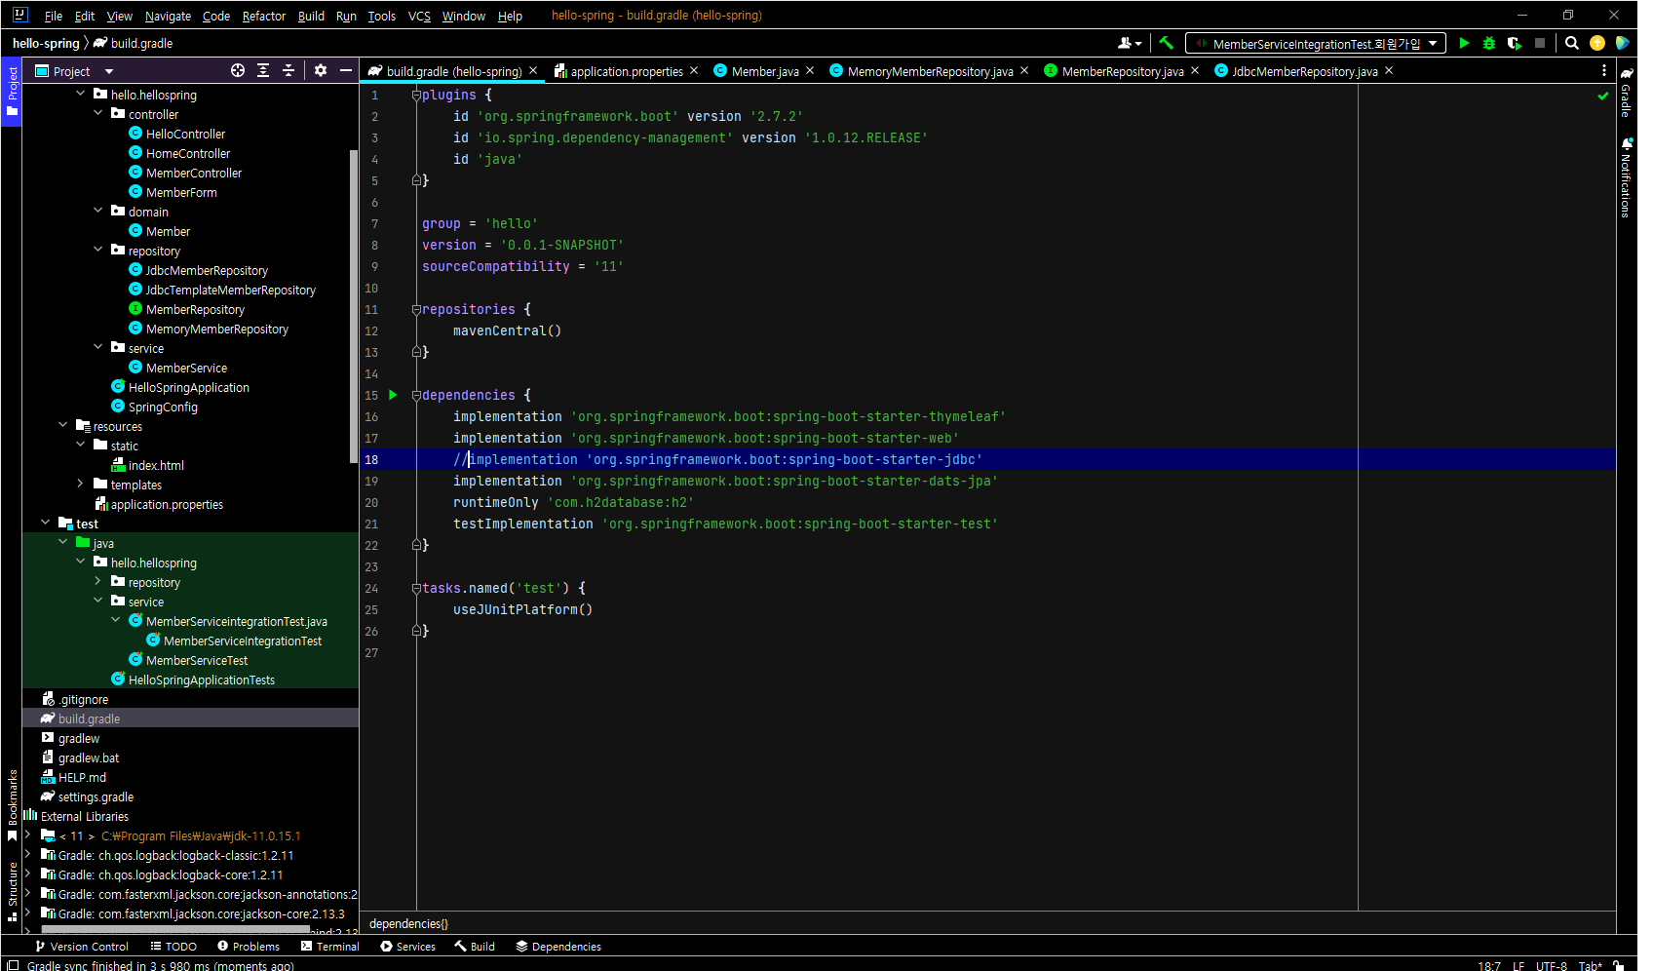Open Project panel settings gear
The height and width of the screenshot is (971, 1653).
(x=321, y=70)
